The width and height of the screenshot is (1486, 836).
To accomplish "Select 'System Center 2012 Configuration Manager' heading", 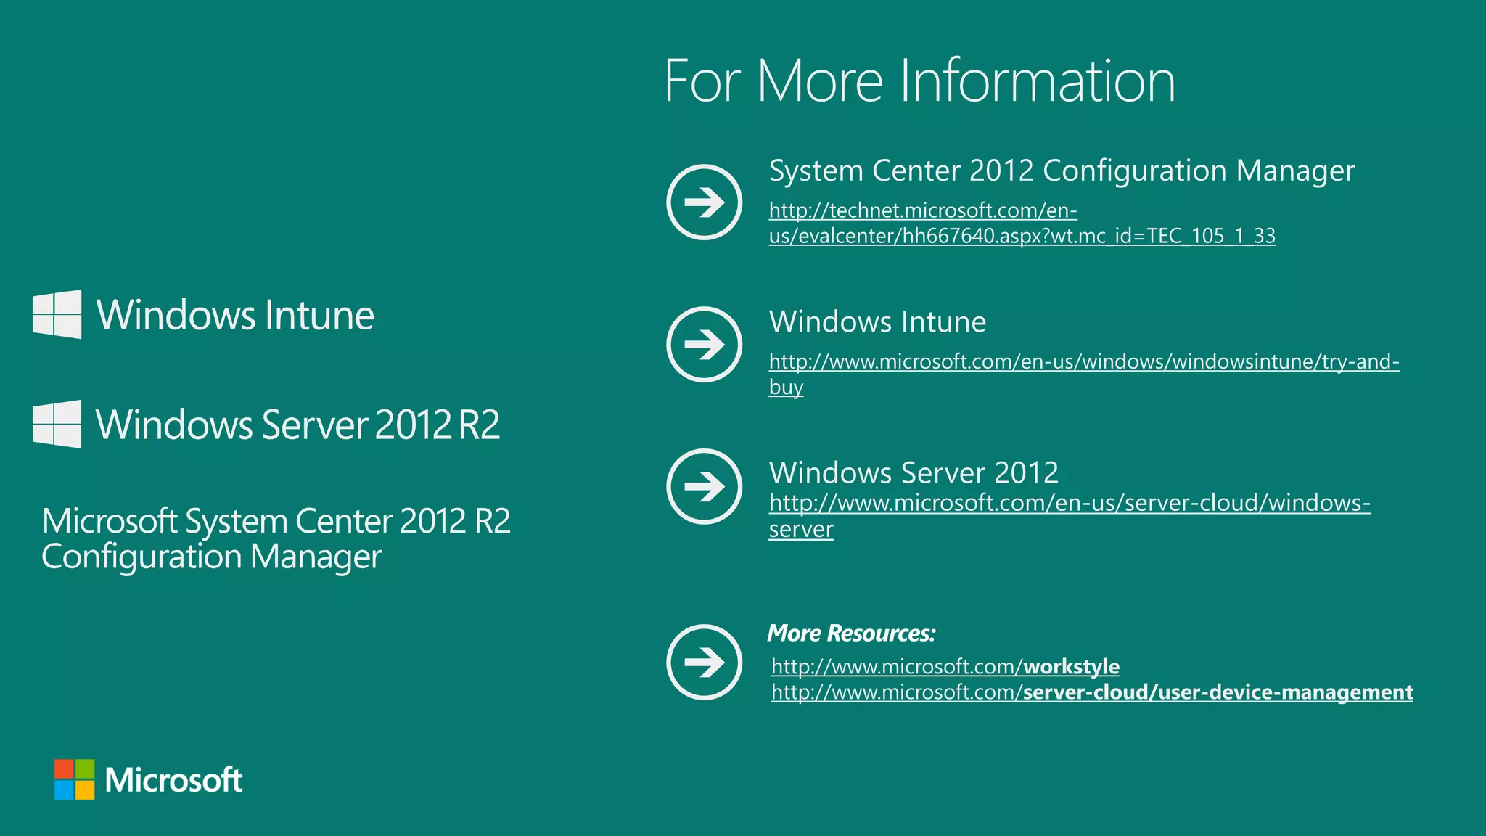I will 1062,171.
